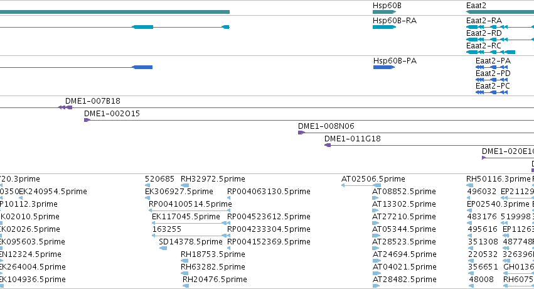Select EST RH18753.5prime
This screenshot has width=534, height=289.
[213, 254]
